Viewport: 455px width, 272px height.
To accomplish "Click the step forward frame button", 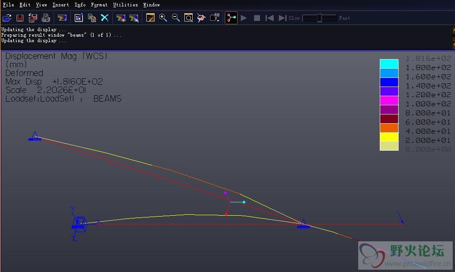I will 283,18.
